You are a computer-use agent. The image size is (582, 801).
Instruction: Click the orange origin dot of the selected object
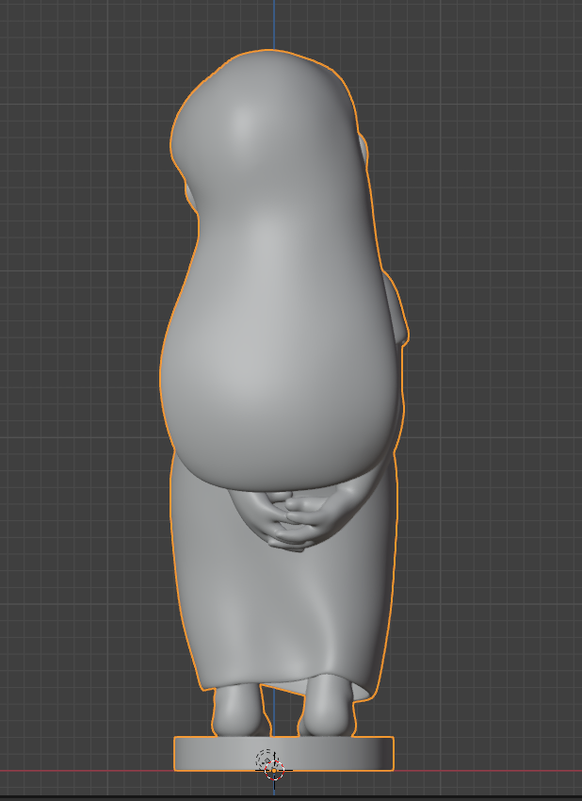point(274,770)
